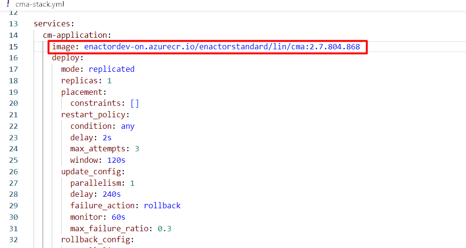
Task: Select the cma-stack.yml editor tab
Action: [39, 4]
